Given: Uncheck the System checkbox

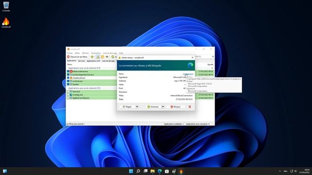Looking at the screenshot, I should tap(68, 84).
